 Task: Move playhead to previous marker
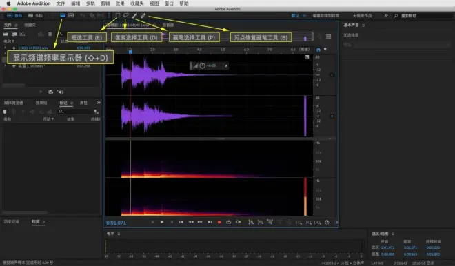pos(181,222)
